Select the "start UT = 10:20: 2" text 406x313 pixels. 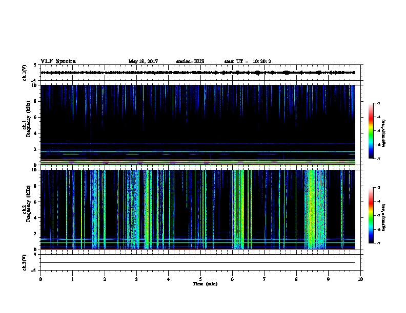[248, 61]
